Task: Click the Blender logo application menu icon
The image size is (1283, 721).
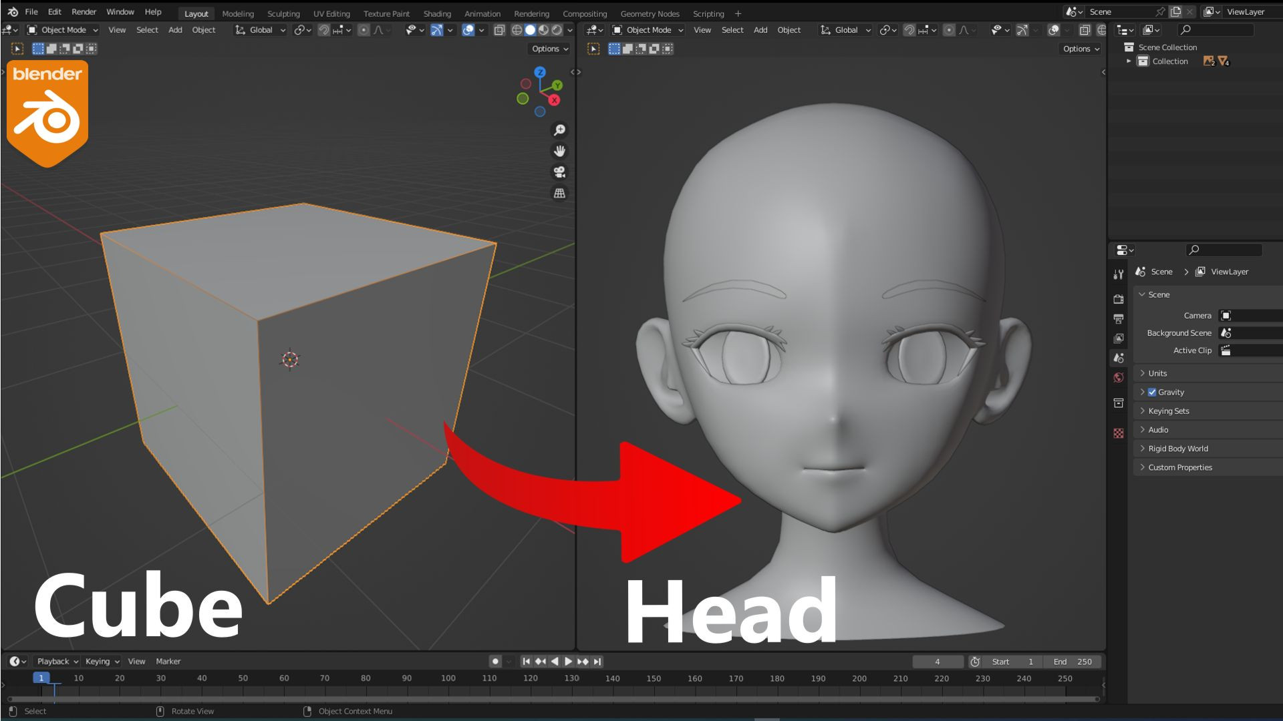Action: point(13,12)
